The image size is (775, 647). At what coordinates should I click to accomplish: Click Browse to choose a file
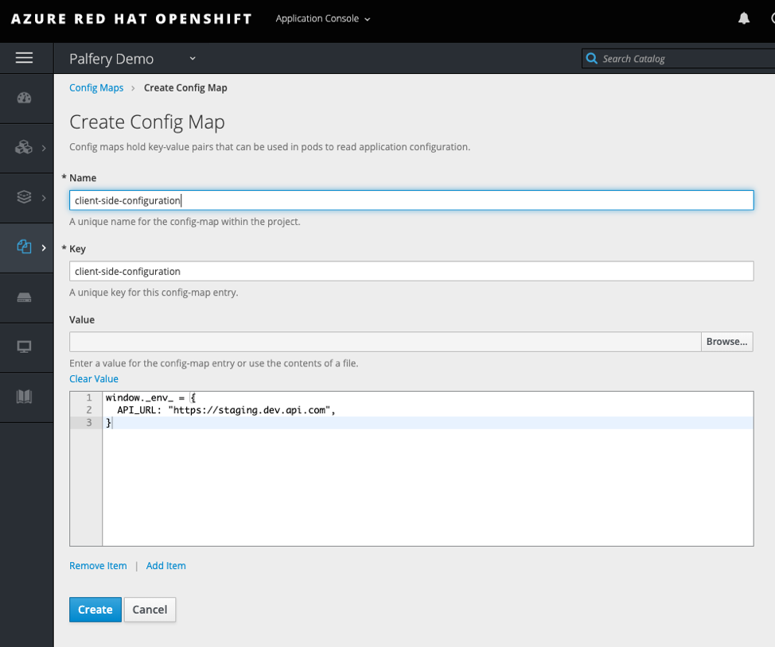pyautogui.click(x=726, y=341)
